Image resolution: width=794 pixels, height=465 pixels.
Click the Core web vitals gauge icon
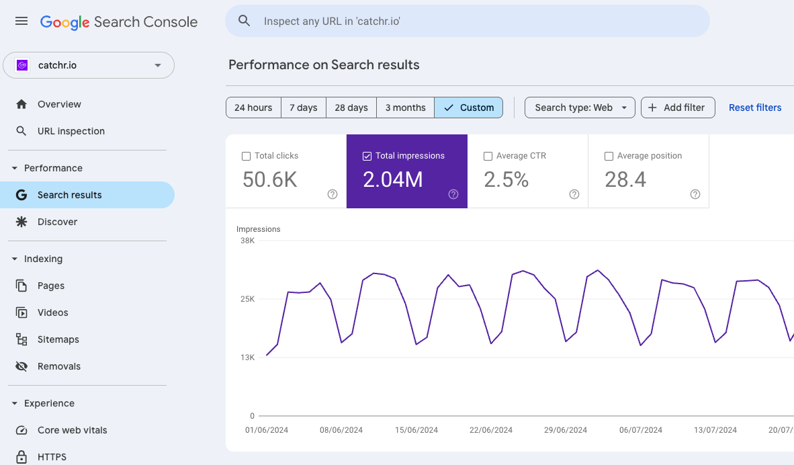[x=21, y=430]
